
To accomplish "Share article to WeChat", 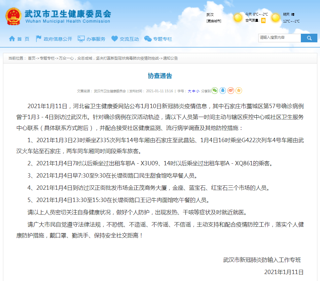I will pyautogui.click(x=215, y=91).
